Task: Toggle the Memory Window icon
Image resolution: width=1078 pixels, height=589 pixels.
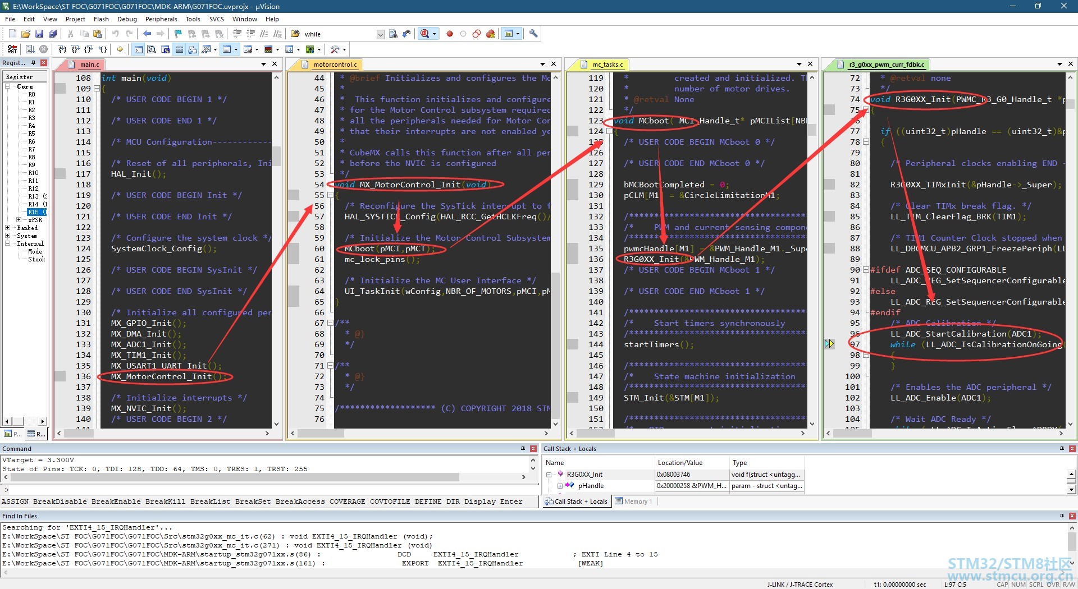Action: coord(227,49)
